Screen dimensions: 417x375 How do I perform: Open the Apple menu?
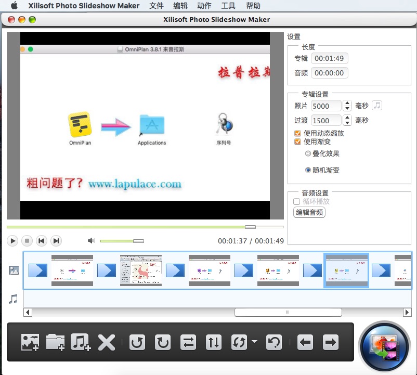tap(15, 5)
